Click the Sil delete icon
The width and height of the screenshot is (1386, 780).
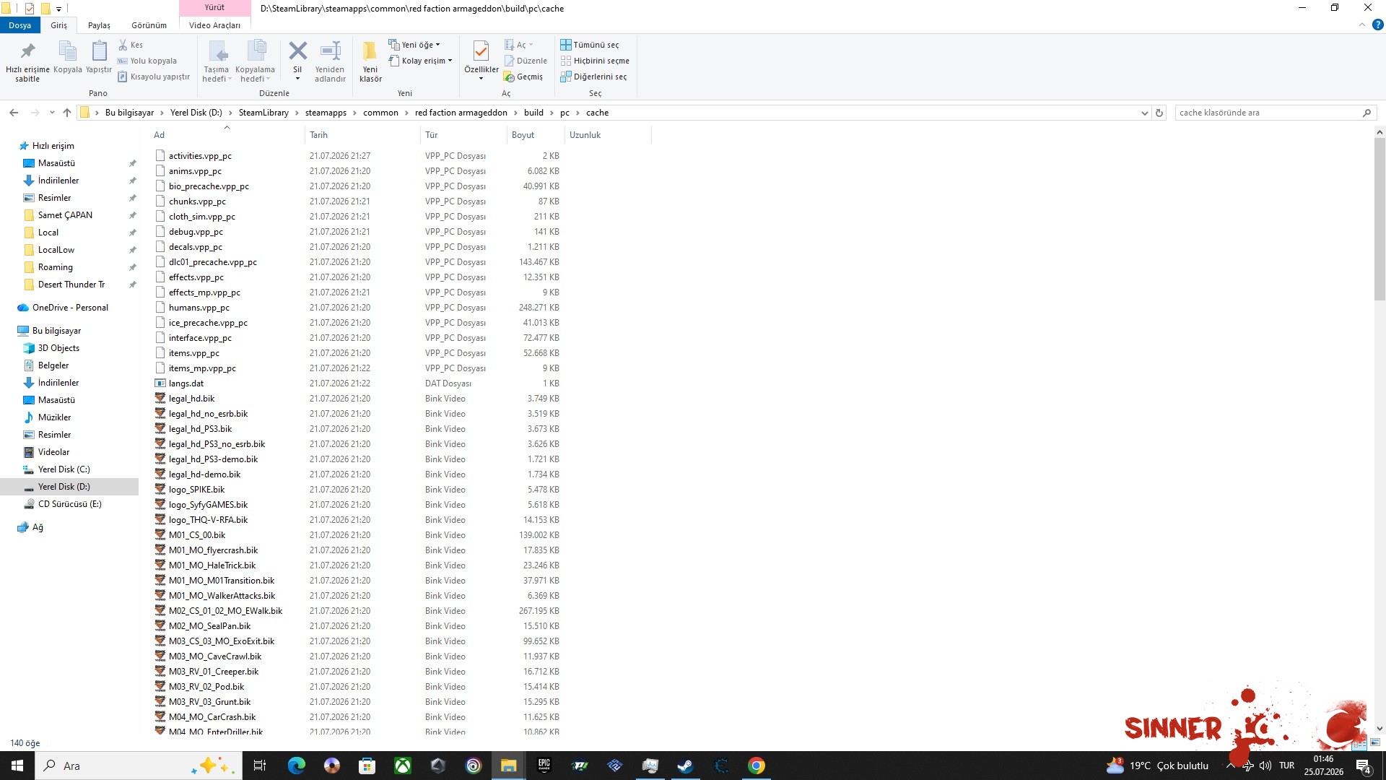(297, 61)
